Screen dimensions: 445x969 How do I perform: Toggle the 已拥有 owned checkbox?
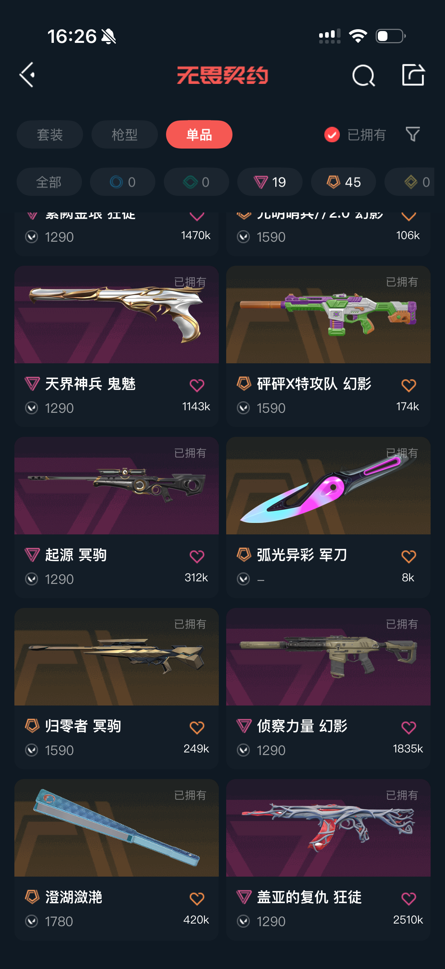332,135
